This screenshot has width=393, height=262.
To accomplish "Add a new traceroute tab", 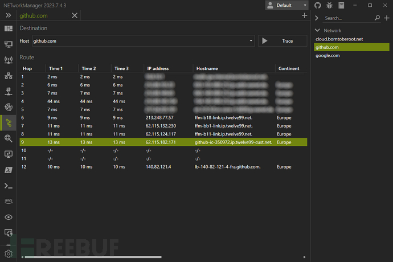I will (x=304, y=15).
